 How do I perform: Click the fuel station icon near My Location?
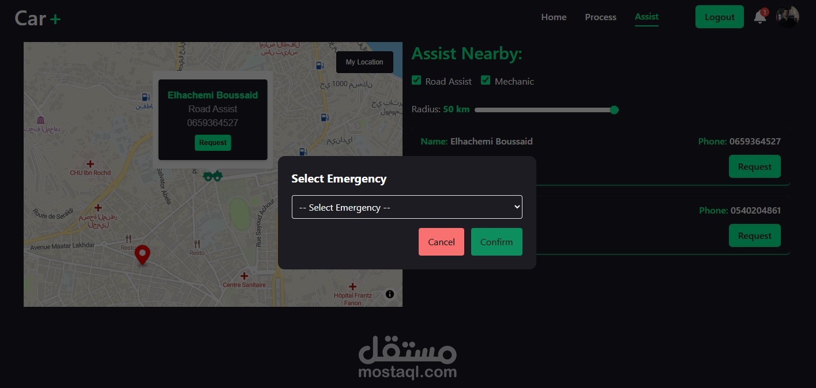(x=320, y=66)
